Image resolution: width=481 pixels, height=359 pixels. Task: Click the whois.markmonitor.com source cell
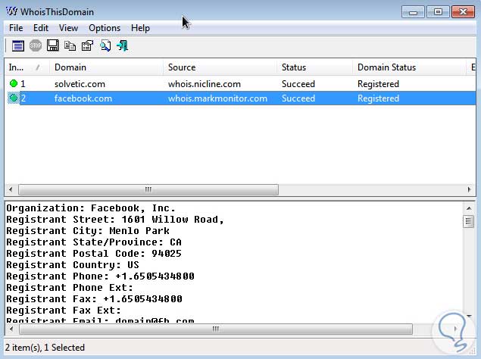[x=217, y=98]
